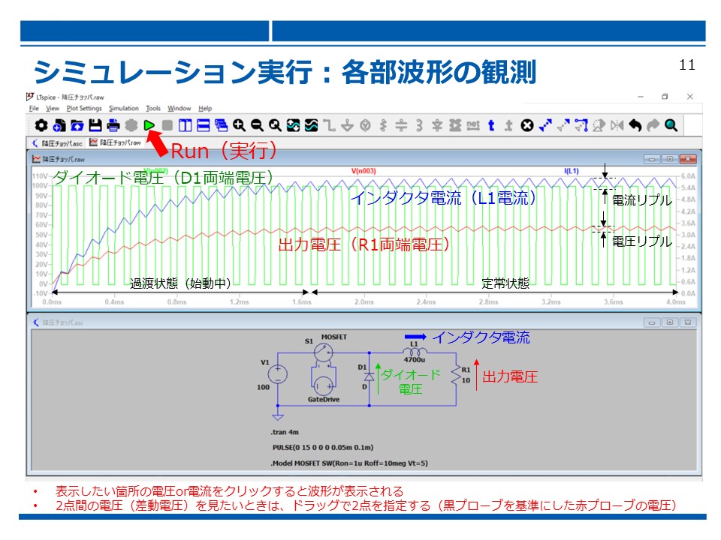Click the circled X delete icon
Viewport: 721px width, 540px height.
tap(527, 126)
